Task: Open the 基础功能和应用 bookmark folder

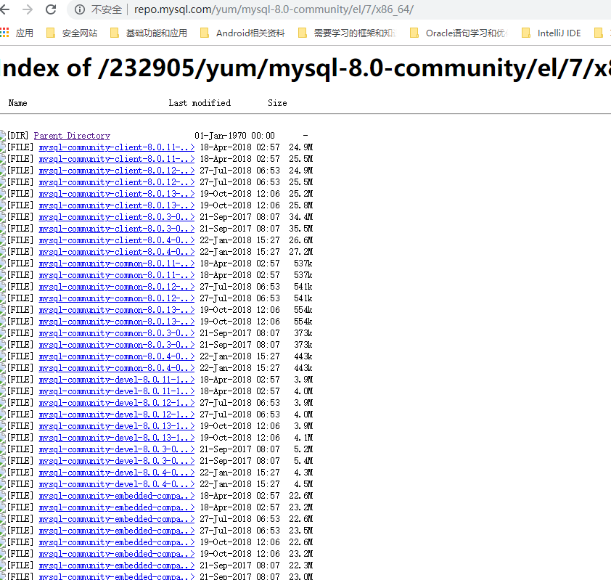Action: click(x=149, y=33)
